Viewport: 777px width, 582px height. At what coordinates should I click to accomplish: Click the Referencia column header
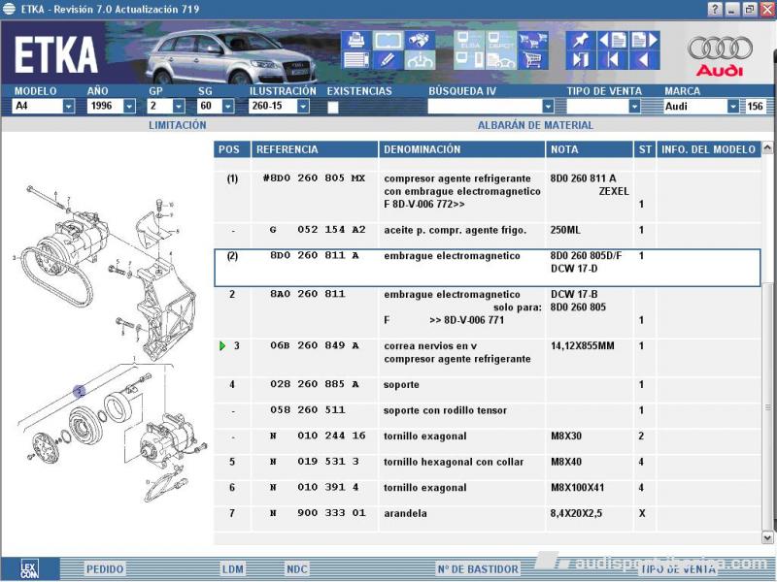314,149
